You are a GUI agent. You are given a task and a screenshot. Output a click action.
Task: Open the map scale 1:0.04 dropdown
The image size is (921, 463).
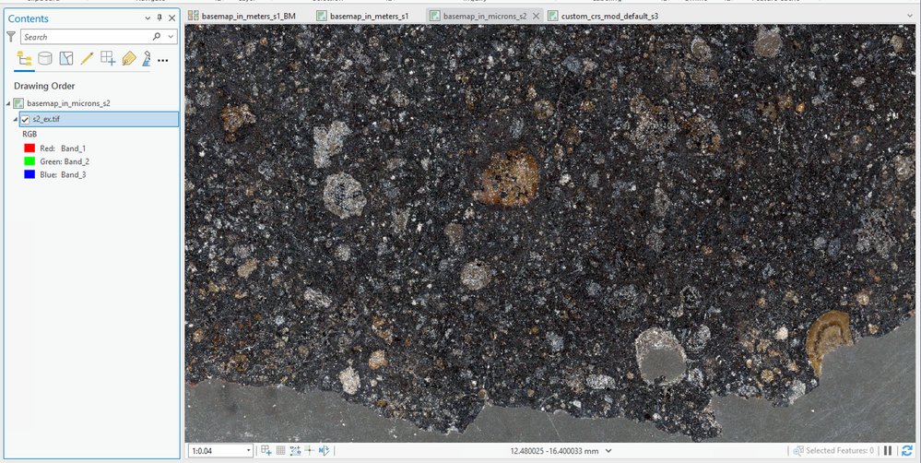[249, 451]
